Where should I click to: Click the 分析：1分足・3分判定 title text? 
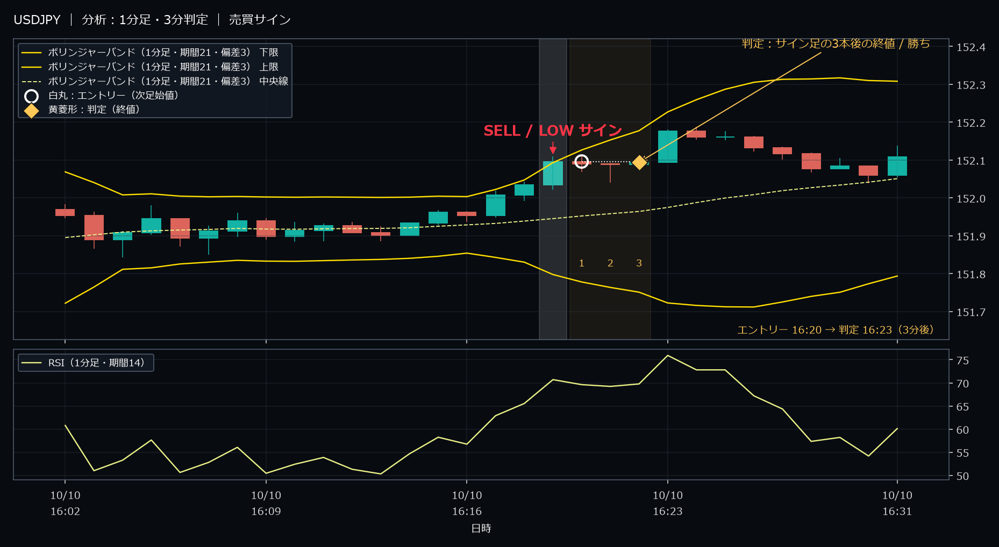pos(145,20)
